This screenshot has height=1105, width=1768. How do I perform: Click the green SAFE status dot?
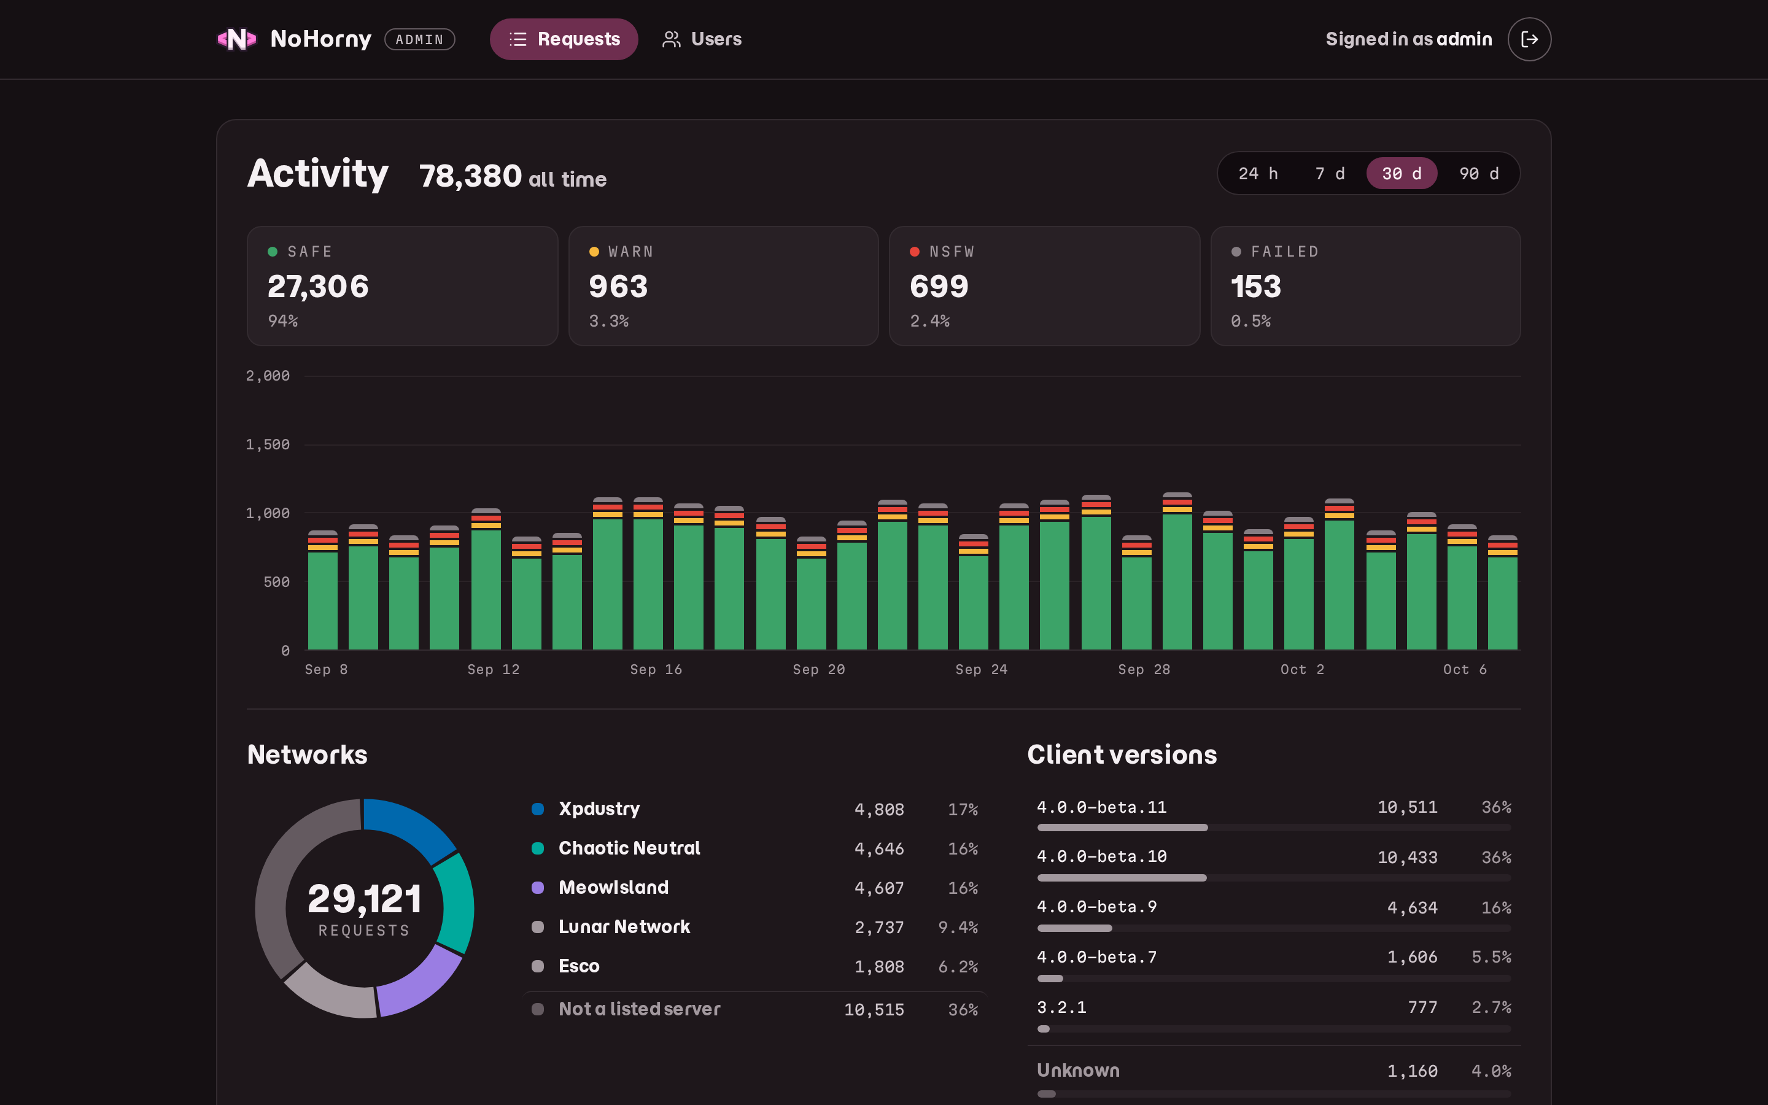pyautogui.click(x=273, y=252)
